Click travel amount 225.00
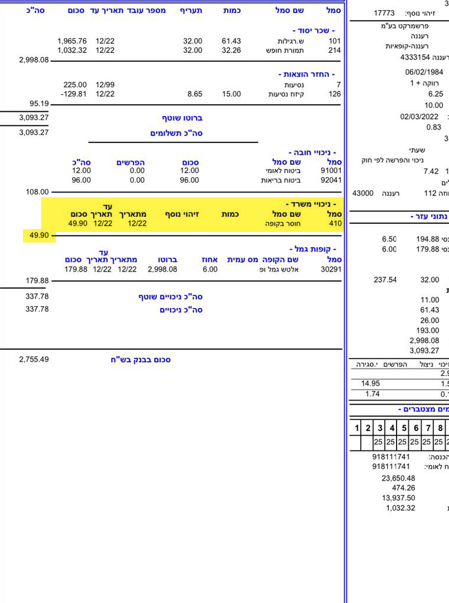The image size is (449, 603). (75, 85)
